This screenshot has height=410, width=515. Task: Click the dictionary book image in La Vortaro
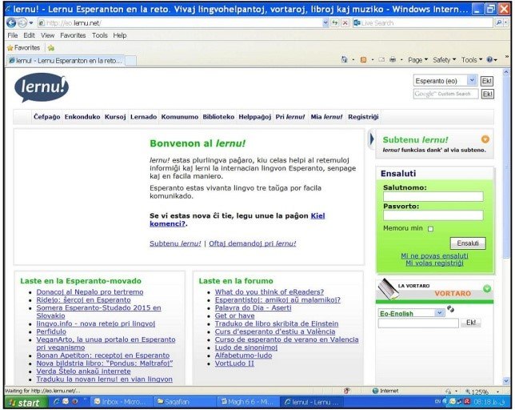387,288
